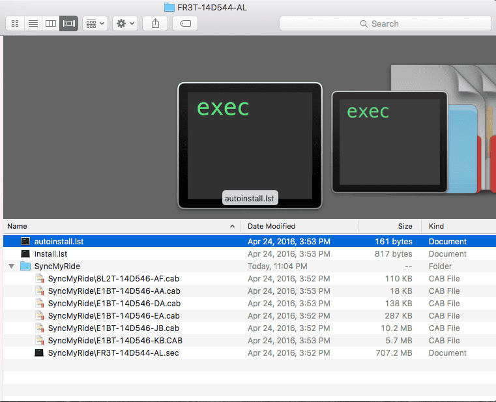Select the blue folder cover flow preview

point(463,149)
